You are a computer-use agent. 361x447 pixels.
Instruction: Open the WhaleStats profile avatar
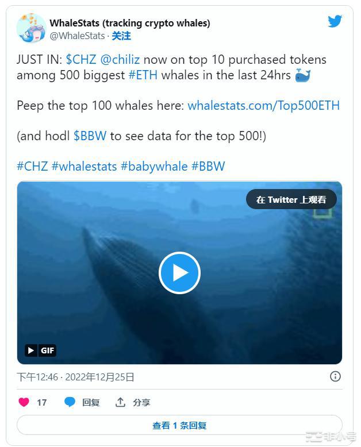click(31, 28)
